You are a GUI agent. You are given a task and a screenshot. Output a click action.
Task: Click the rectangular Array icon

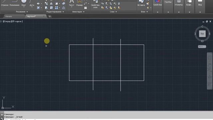click(57, 8)
